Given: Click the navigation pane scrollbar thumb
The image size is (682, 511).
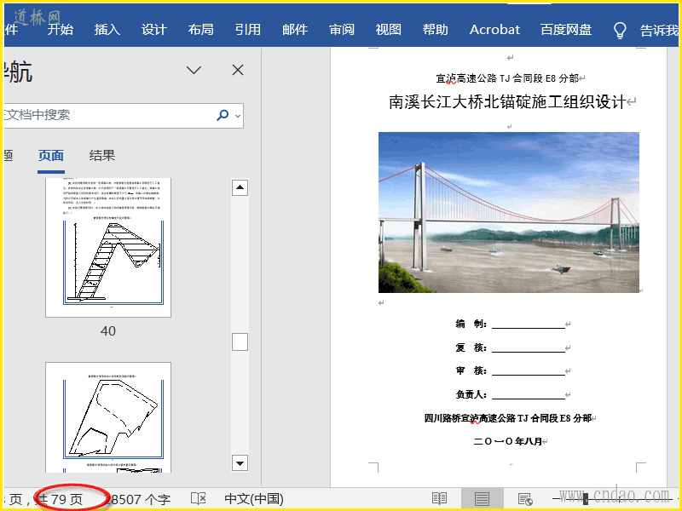Looking at the screenshot, I should pyautogui.click(x=240, y=342).
